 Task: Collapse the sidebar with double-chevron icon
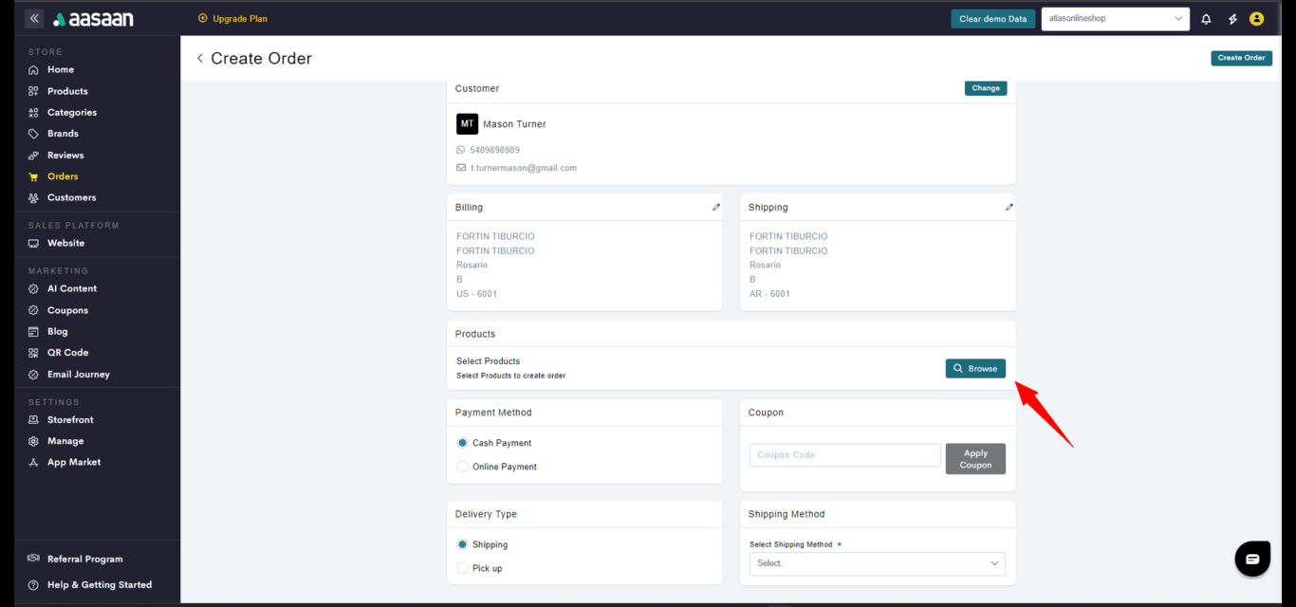pos(34,19)
